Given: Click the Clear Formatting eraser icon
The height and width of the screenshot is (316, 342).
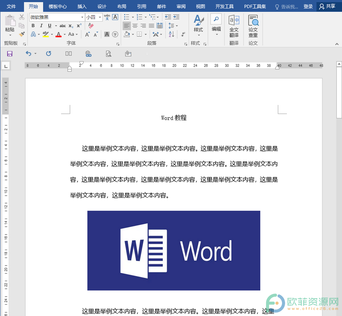Looking at the screenshot, I should (91, 26).
